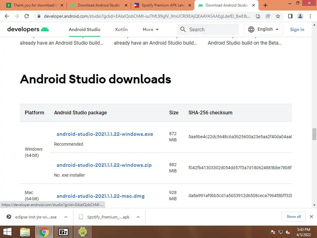317x238 pixels.
Task: Click the magnifier search icon
Action: click(x=183, y=29)
